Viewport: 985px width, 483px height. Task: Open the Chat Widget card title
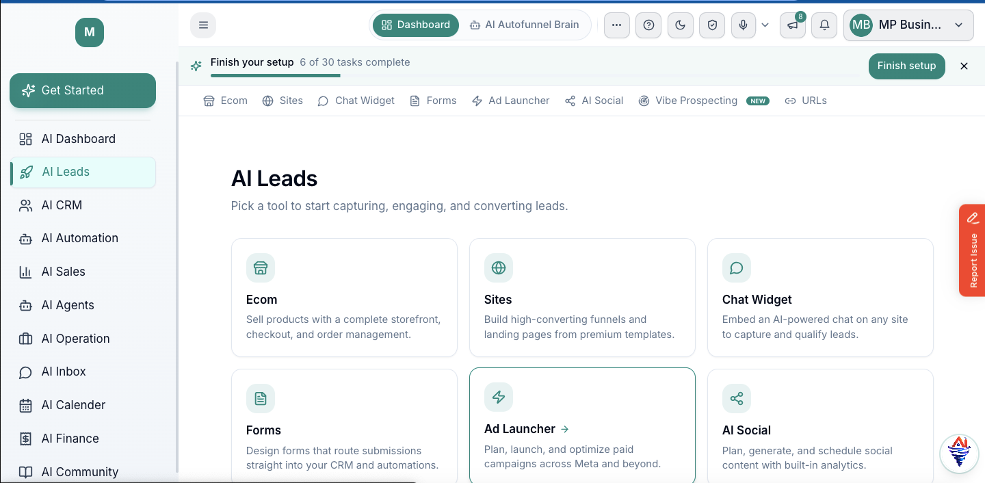click(757, 300)
